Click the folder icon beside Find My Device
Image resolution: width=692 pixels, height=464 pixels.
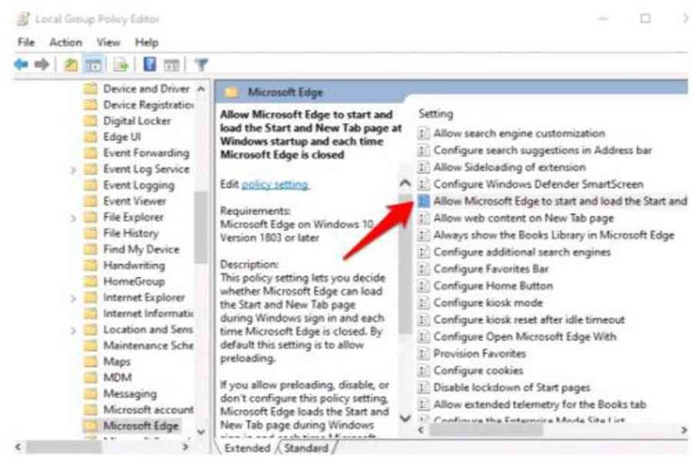tap(91, 249)
